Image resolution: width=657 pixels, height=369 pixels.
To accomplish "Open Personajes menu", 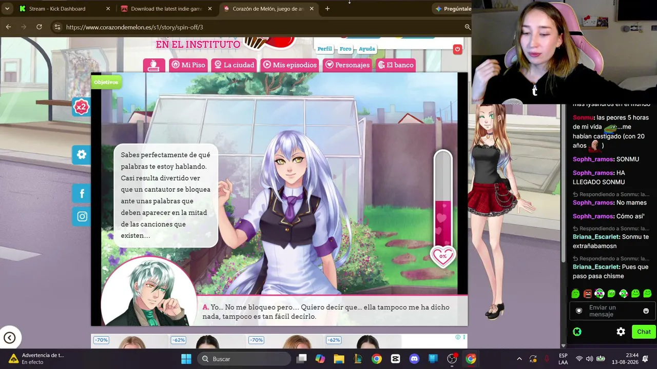I will [347, 65].
